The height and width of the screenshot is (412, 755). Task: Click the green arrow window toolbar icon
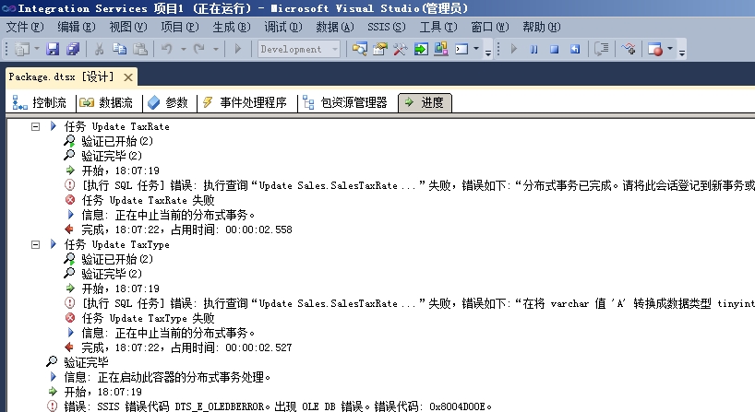pyautogui.click(x=421, y=49)
